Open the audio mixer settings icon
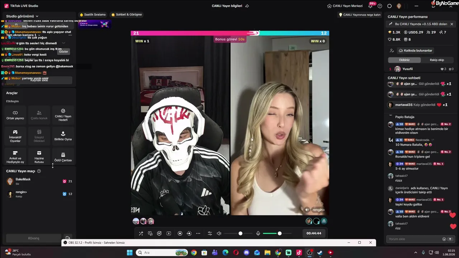This screenshot has width=459, height=258. pos(210,234)
